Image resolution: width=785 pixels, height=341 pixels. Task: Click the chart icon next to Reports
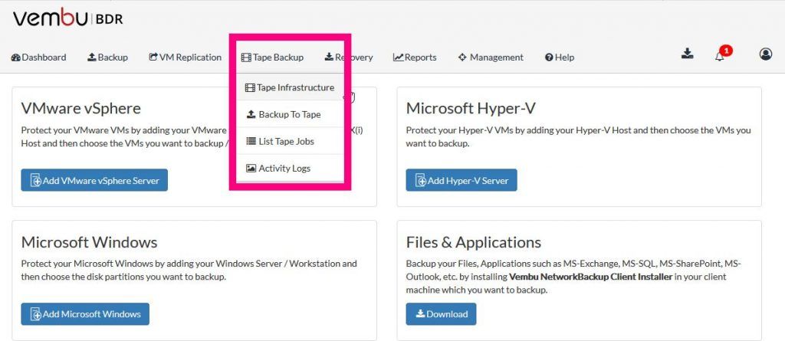pos(398,57)
